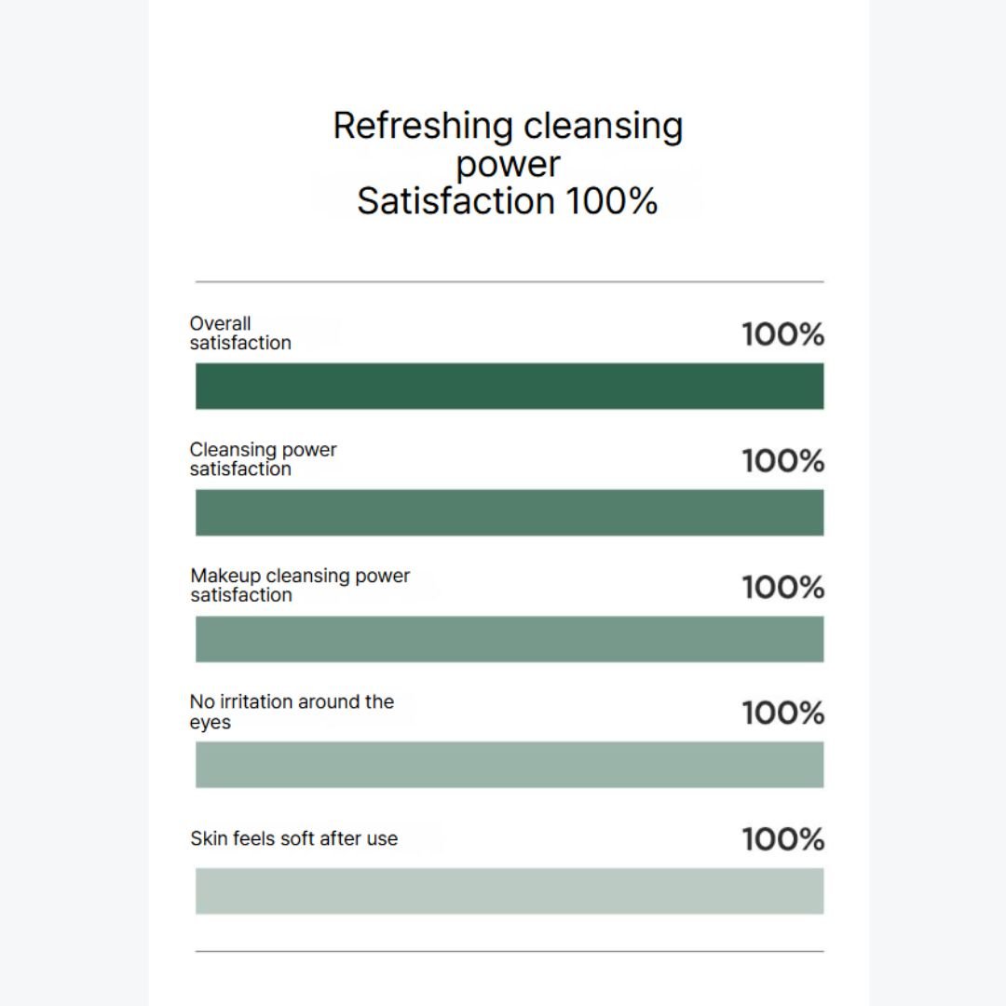The width and height of the screenshot is (1006, 1006).
Task: Click the divider line above Overall satisfaction
Action: (x=510, y=281)
